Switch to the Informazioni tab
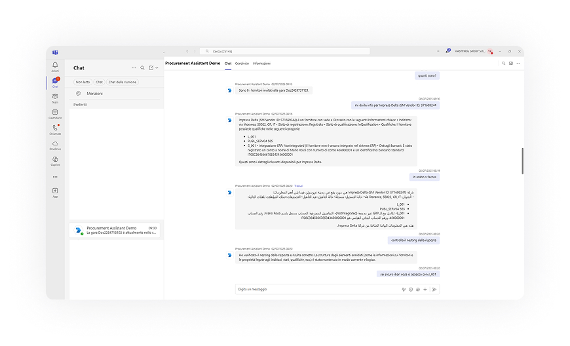 tap(261, 64)
